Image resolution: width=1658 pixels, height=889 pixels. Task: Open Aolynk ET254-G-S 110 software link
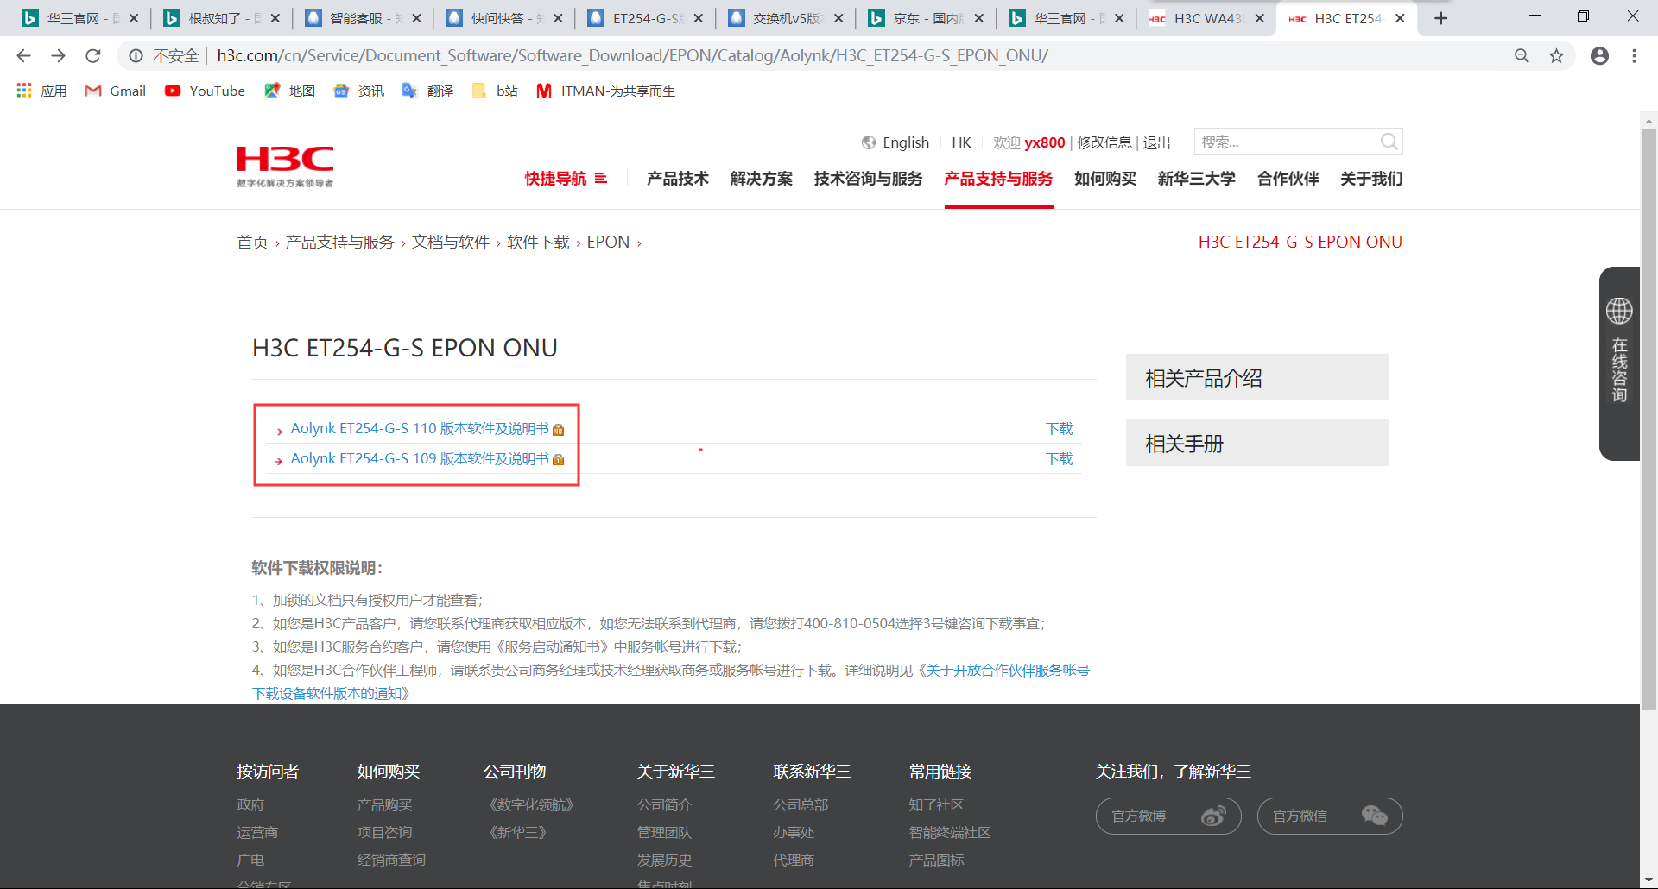point(420,429)
